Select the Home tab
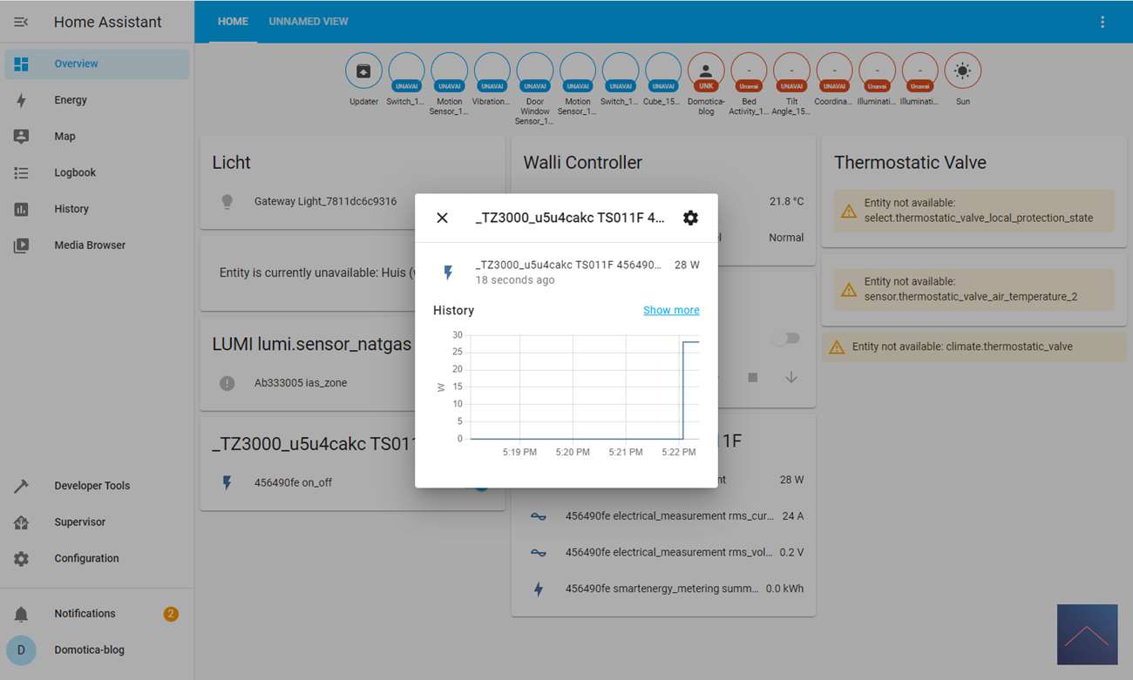This screenshot has width=1133, height=680. [x=233, y=22]
